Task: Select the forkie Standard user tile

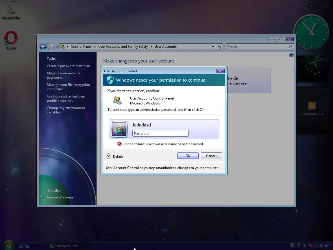Action: [249, 80]
